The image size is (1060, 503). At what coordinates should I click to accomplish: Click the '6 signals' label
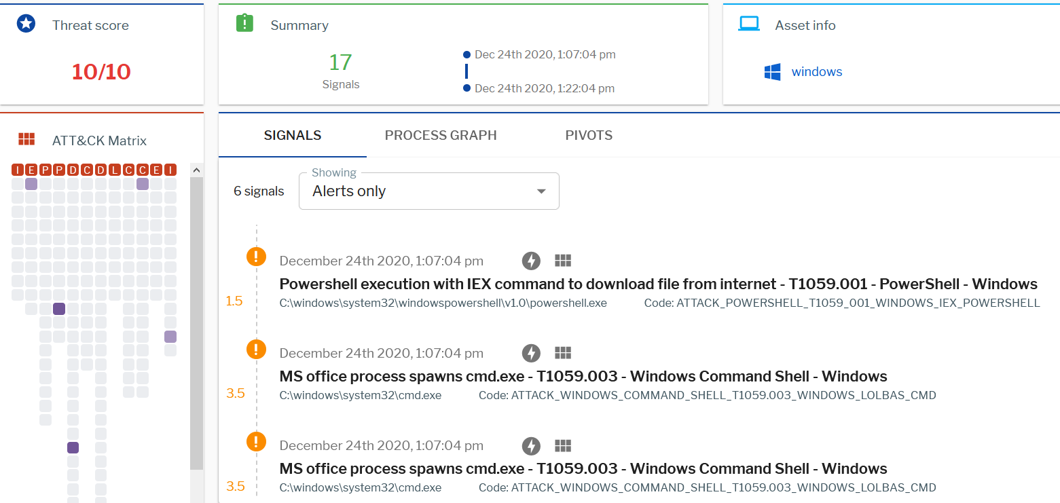point(259,191)
